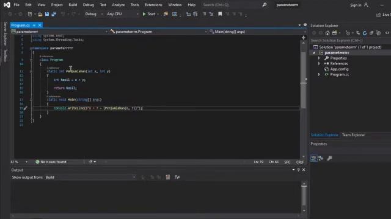Image resolution: width=391 pixels, height=219 pixels.
Task: Click the Pending Changes Filter icon
Action: click(348, 33)
